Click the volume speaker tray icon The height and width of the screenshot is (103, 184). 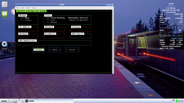(x=173, y=101)
